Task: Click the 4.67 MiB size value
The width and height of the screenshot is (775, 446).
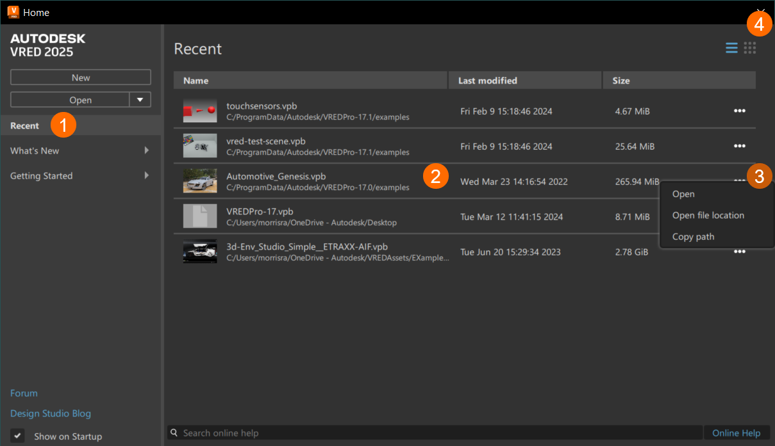Action: coord(632,111)
